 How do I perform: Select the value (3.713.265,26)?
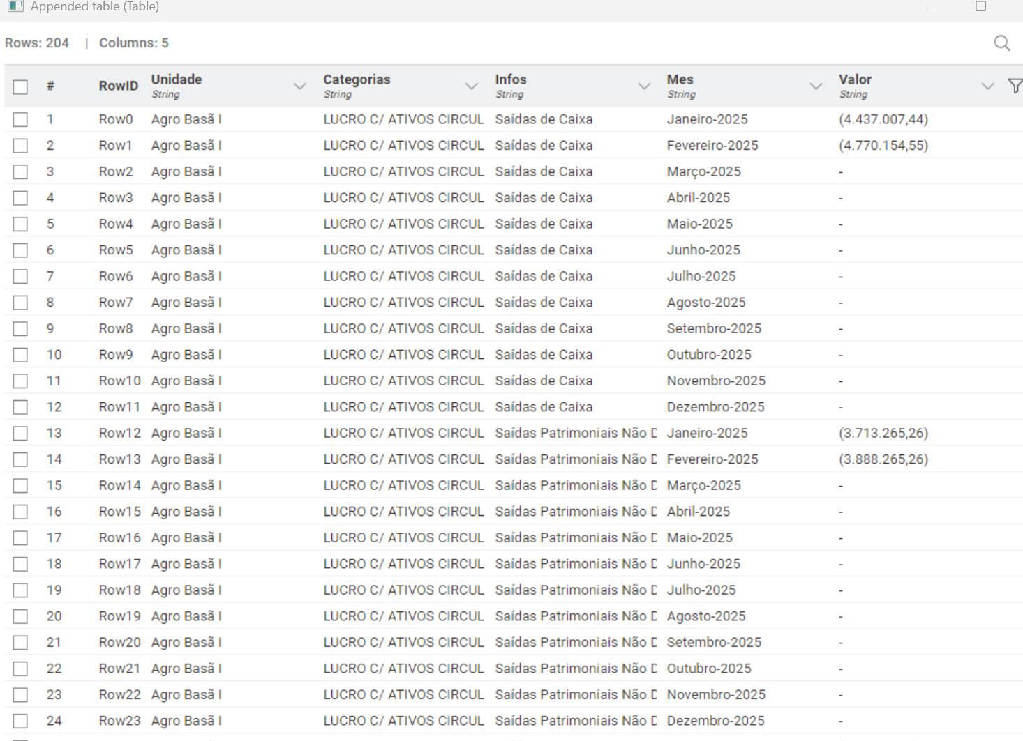pos(883,433)
